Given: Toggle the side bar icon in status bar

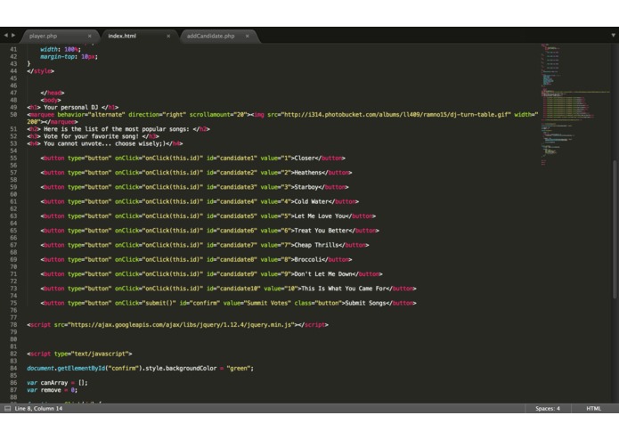Looking at the screenshot, I should point(7,409).
